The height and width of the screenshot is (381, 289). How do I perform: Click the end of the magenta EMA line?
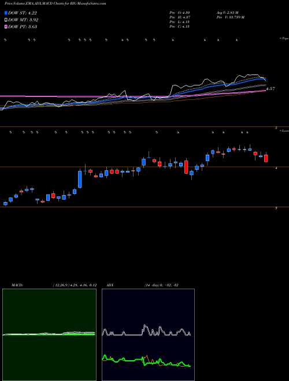point(265,91)
